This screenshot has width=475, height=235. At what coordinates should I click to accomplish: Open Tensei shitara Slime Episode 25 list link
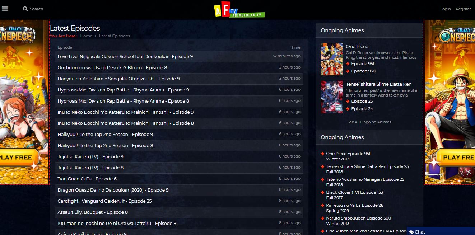(x=367, y=166)
